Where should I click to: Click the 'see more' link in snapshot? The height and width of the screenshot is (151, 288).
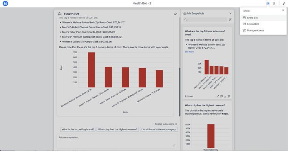point(189,52)
